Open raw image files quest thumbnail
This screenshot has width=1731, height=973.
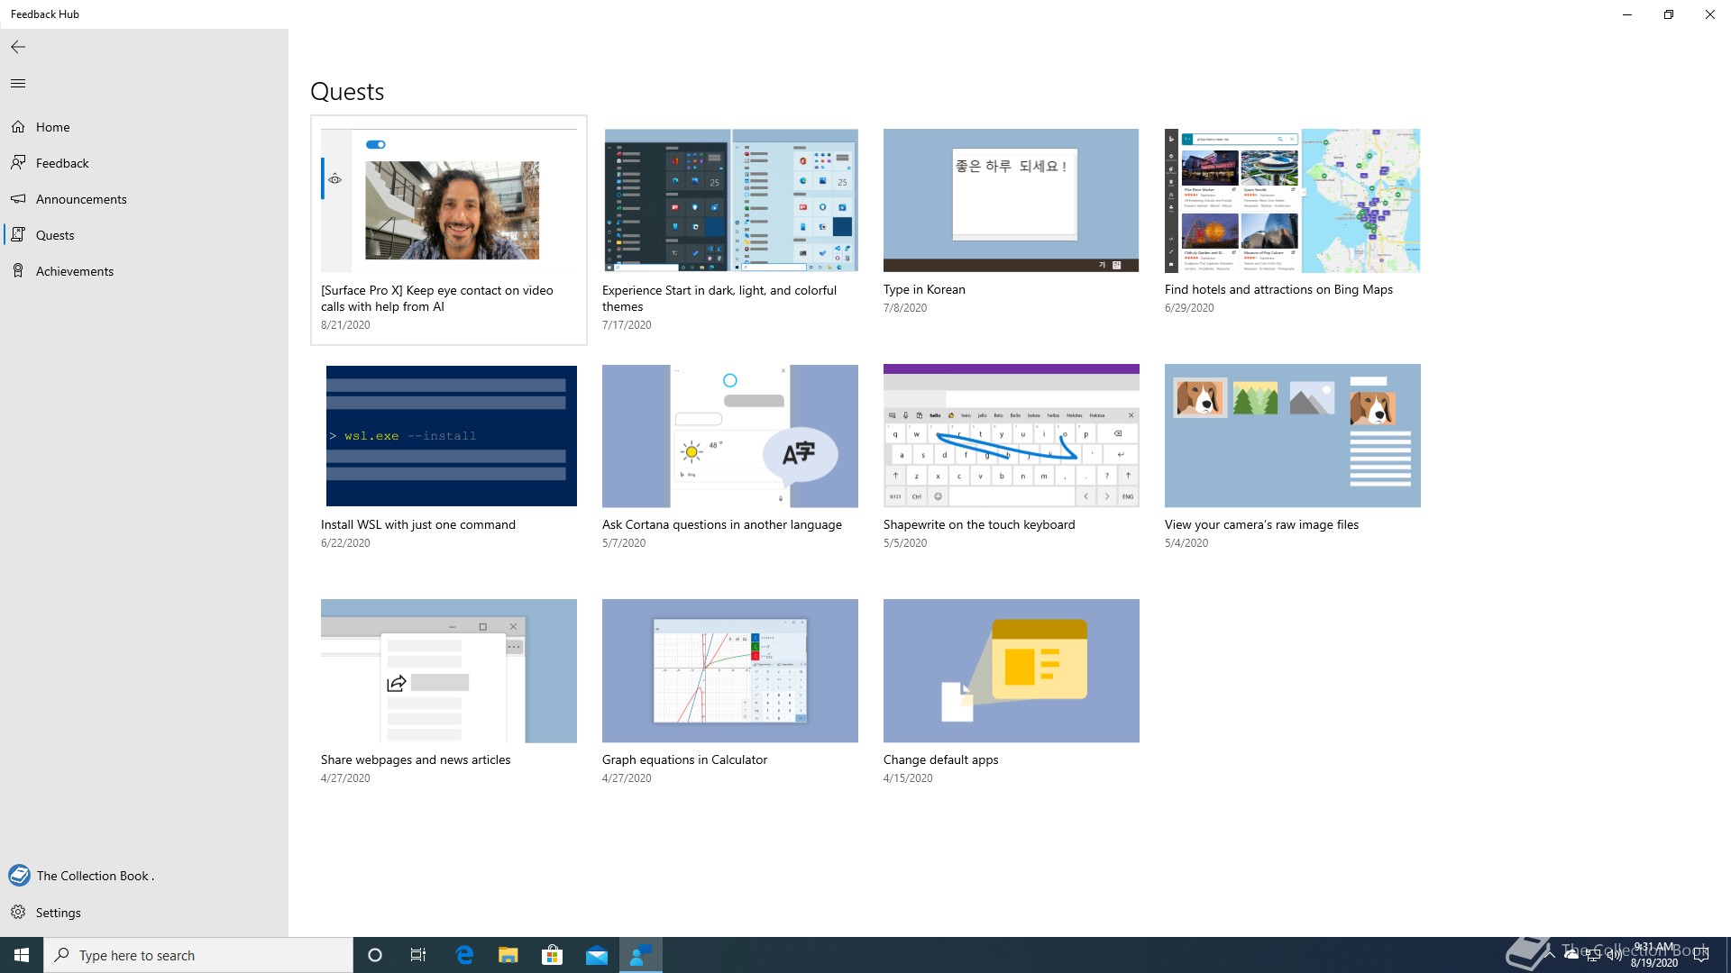click(x=1293, y=436)
